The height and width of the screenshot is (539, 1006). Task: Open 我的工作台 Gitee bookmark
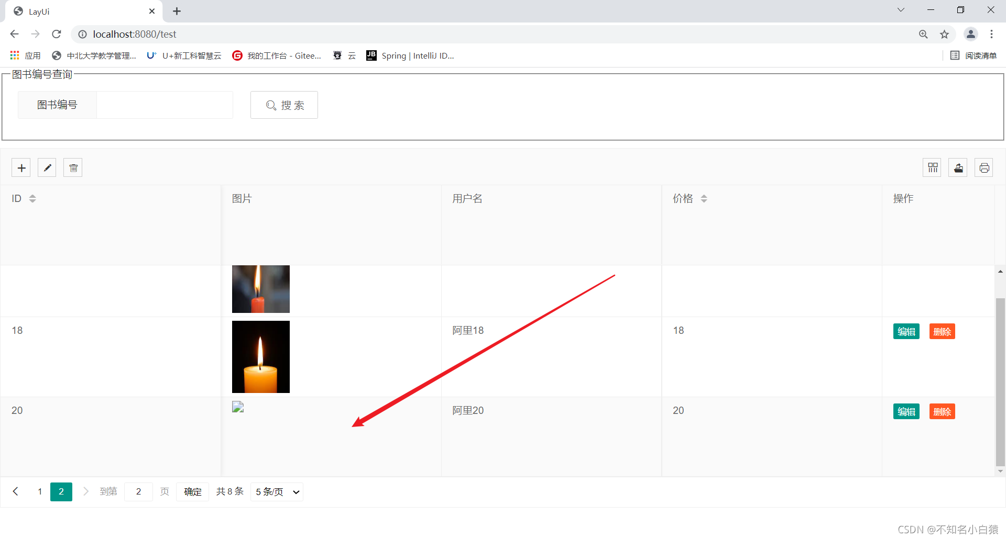(277, 55)
